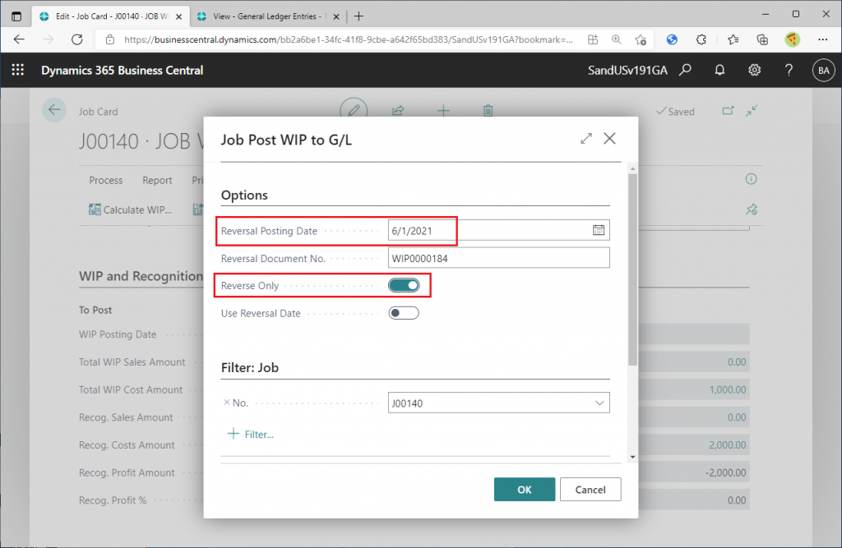Close the Edit - Job Card browser tab

click(x=178, y=16)
